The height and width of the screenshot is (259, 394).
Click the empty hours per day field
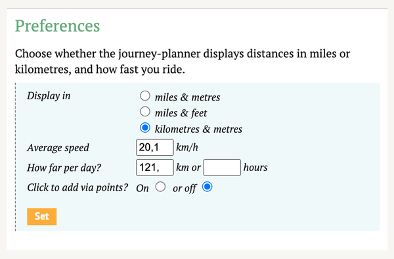point(222,168)
